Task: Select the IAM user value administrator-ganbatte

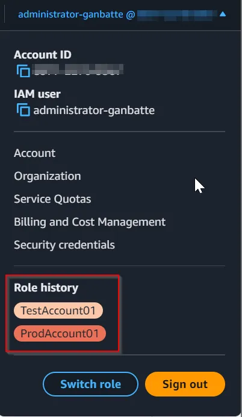Action: (x=94, y=110)
